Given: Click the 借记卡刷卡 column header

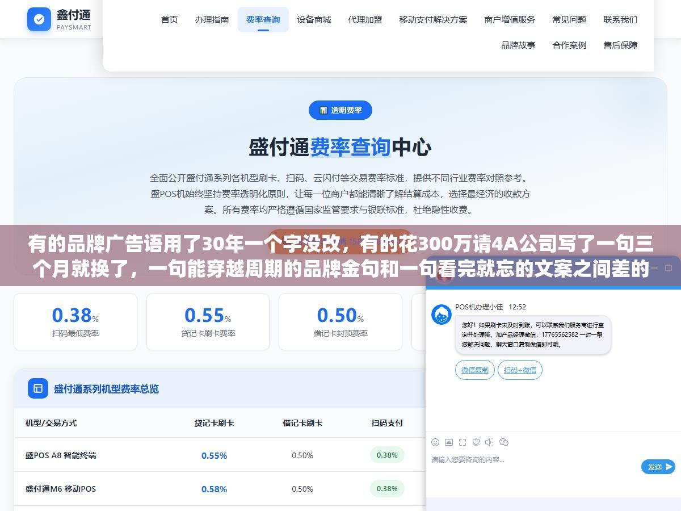Looking at the screenshot, I should (x=302, y=423).
